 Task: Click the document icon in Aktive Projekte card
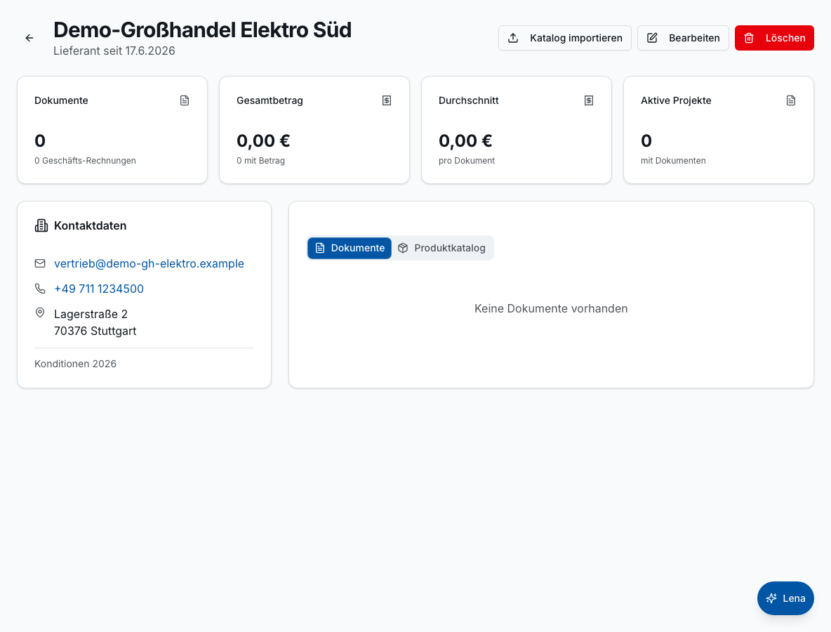click(791, 100)
